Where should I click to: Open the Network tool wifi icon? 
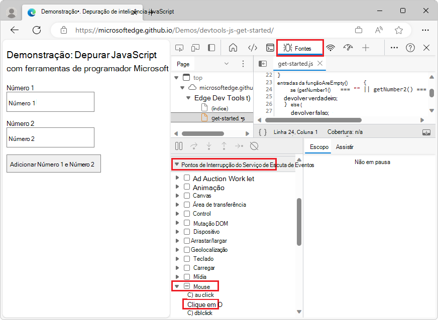tap(331, 48)
